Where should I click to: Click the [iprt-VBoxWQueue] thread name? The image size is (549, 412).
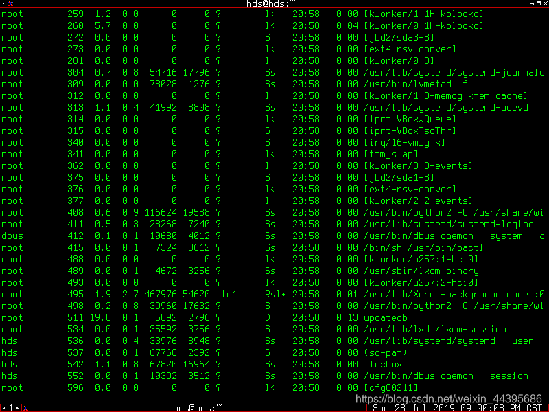point(410,119)
